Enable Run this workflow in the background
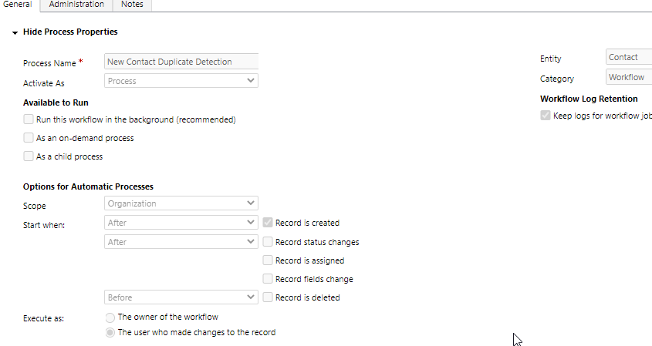652x346 pixels. click(29, 119)
